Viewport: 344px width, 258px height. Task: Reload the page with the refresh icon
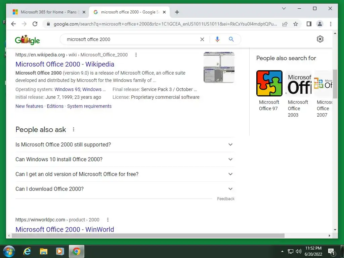tap(35, 24)
